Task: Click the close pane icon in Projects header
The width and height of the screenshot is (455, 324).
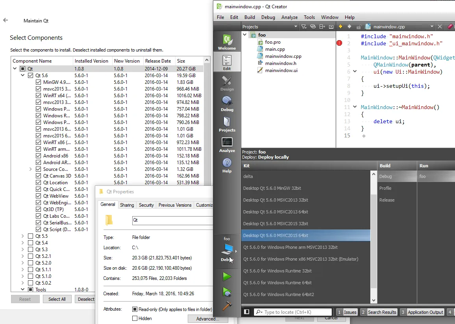Action: (x=331, y=26)
